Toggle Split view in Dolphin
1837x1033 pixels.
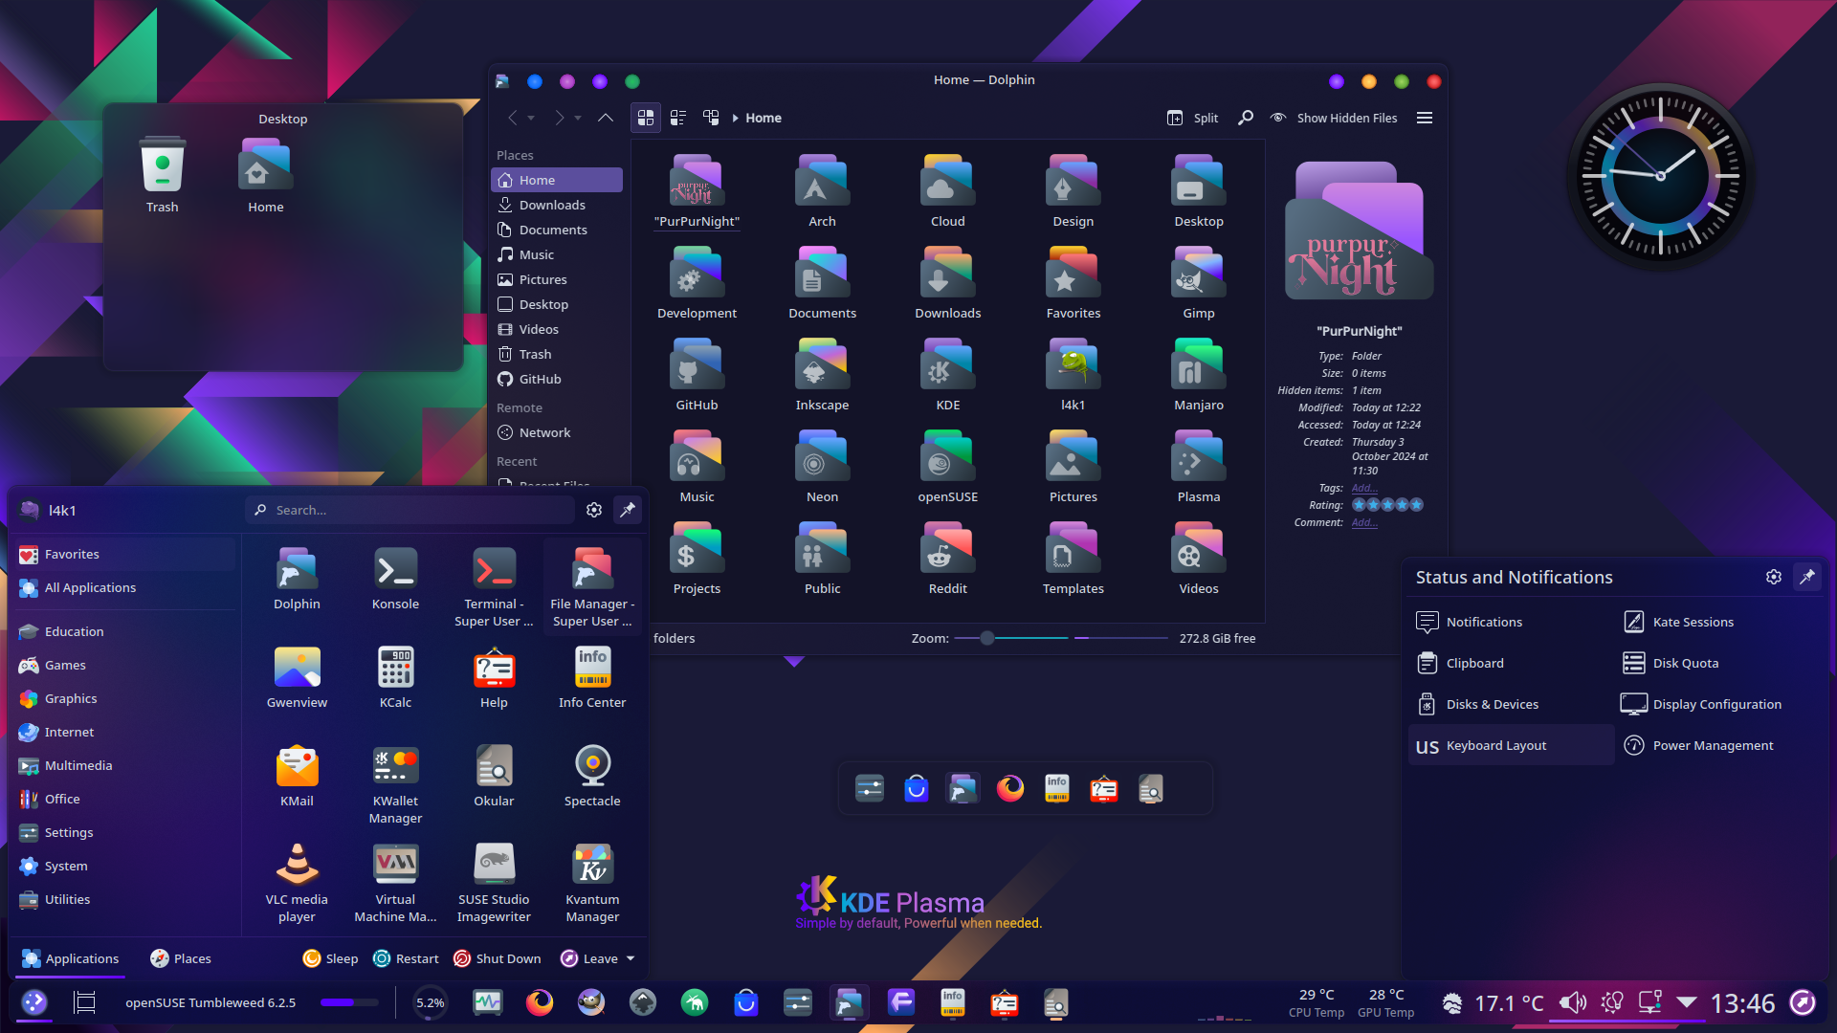pos(1192,118)
